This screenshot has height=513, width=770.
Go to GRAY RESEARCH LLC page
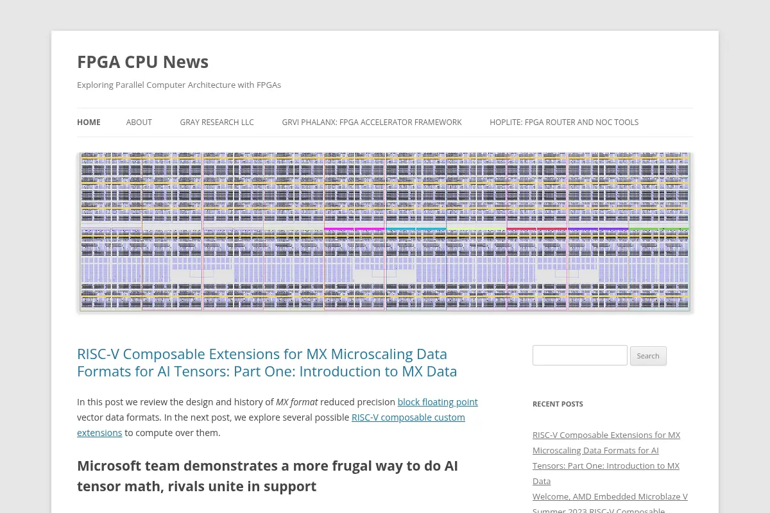click(x=217, y=122)
